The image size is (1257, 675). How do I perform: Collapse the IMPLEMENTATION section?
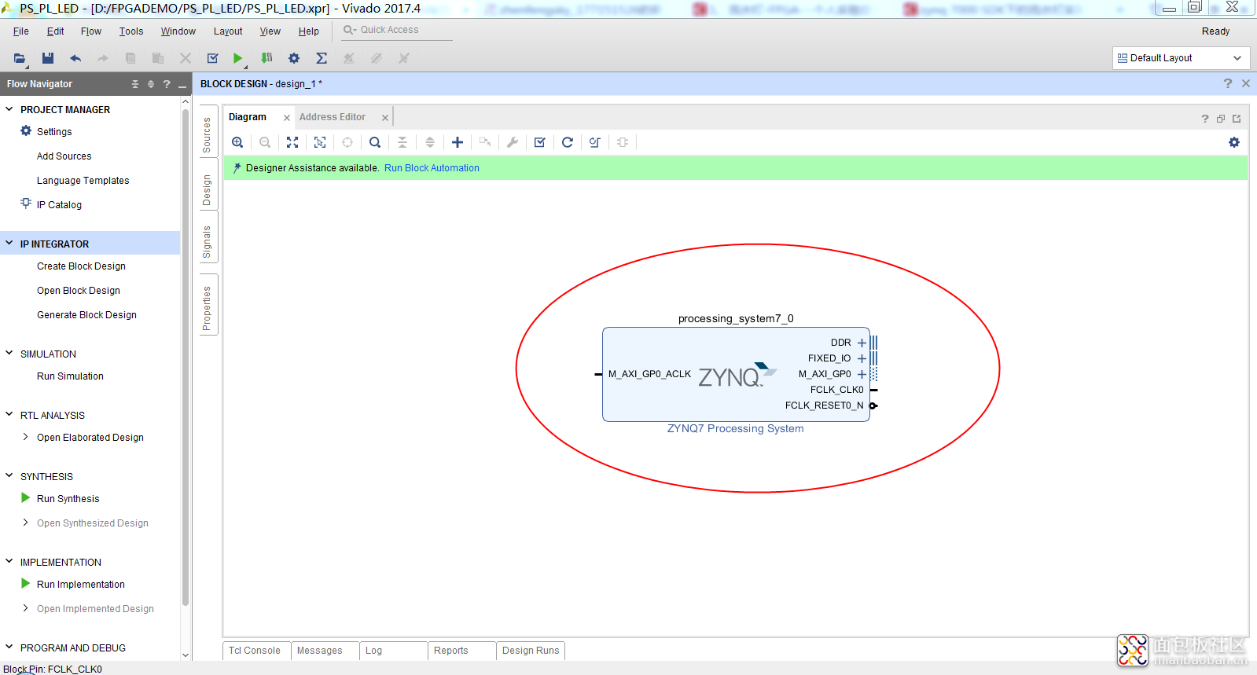click(x=9, y=562)
